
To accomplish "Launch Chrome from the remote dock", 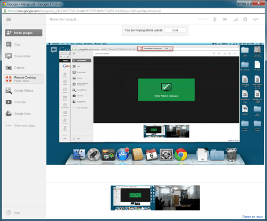I will point(181,154).
